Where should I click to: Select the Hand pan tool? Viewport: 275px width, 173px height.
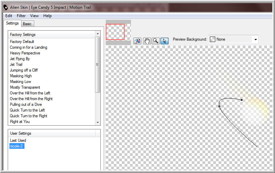[147, 41]
